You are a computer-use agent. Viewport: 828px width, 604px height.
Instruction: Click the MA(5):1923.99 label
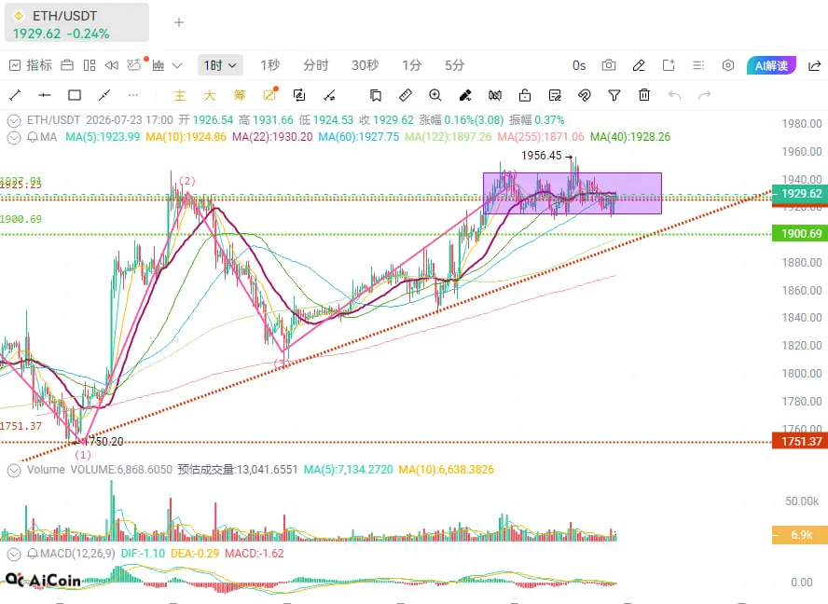point(103,137)
